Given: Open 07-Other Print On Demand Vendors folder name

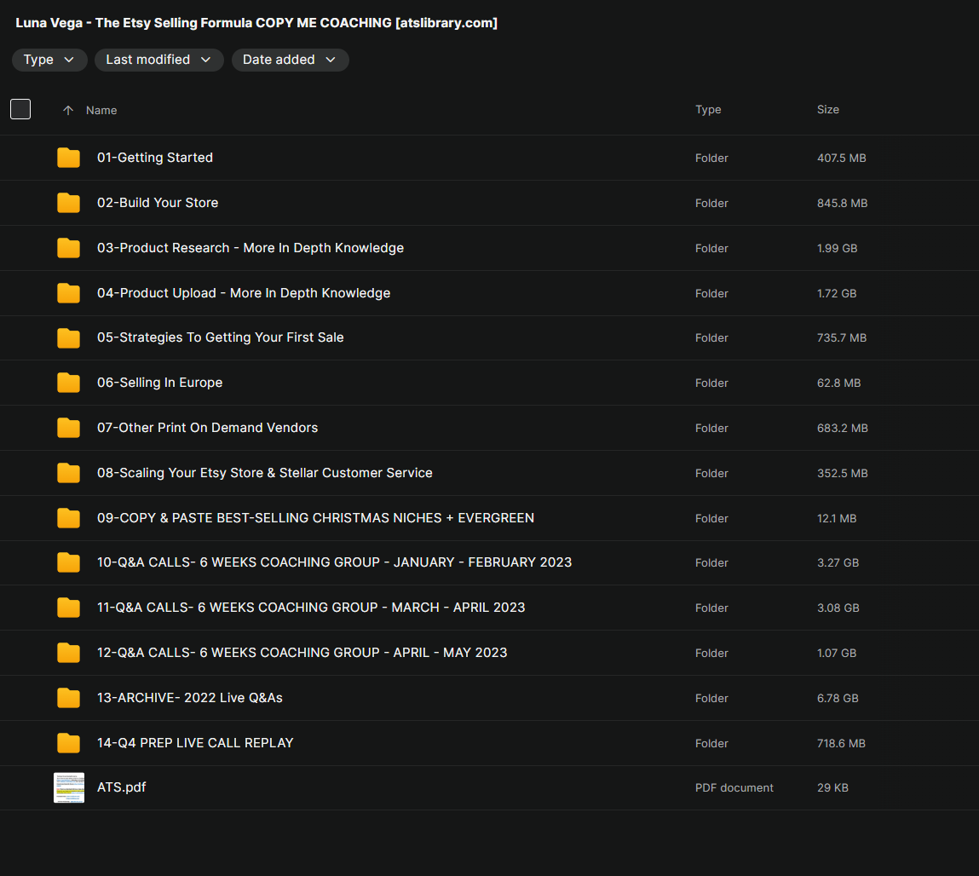Looking at the screenshot, I should coord(207,428).
